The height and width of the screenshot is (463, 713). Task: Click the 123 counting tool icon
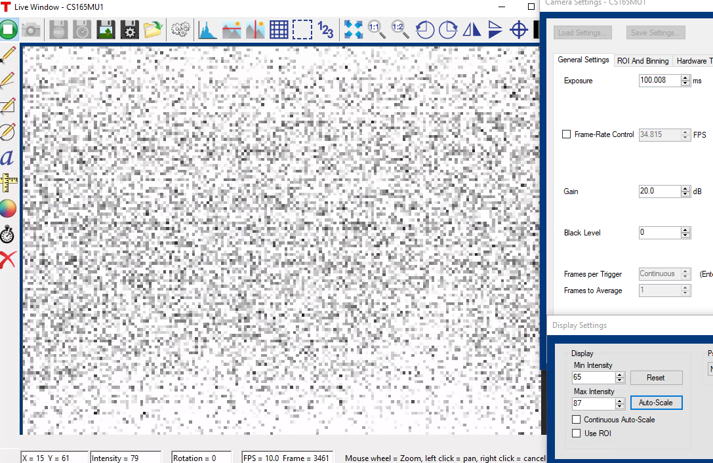click(325, 30)
